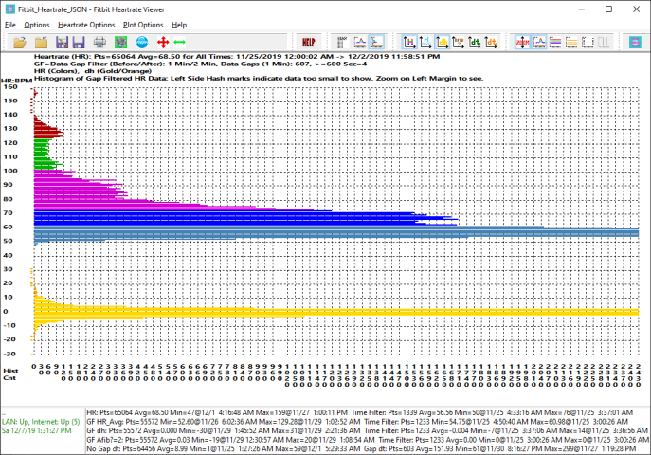The height and width of the screenshot is (455, 651).
Task: Click the 'GF=Data Gap Filter' header line
Action: pyautogui.click(x=200, y=64)
